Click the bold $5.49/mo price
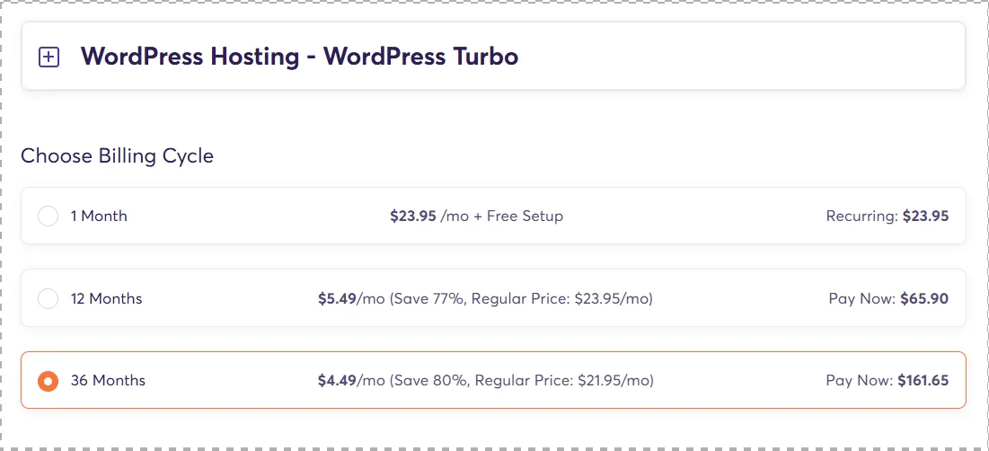Viewport: 989px width, 451px height. tap(337, 298)
